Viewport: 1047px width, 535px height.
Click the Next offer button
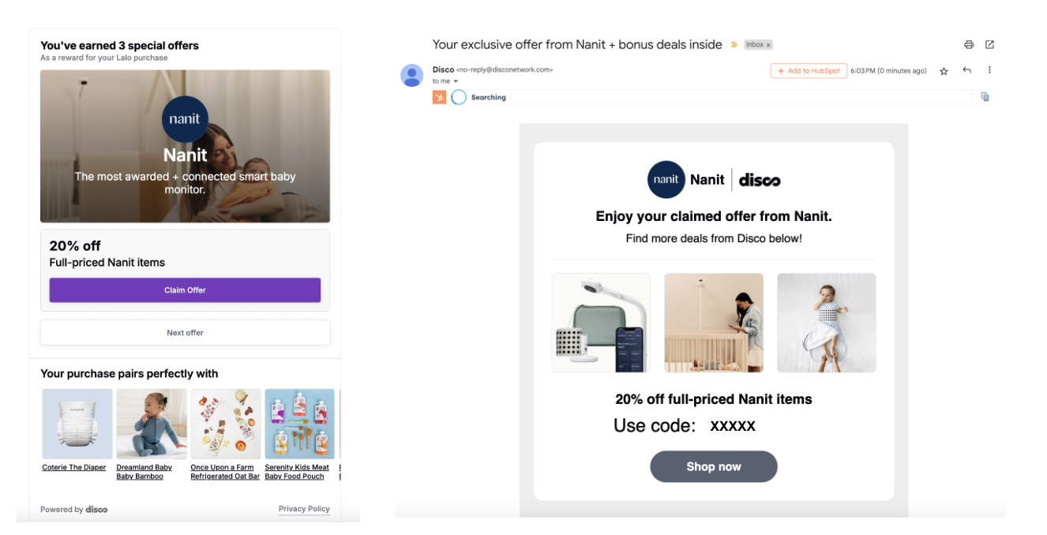(x=185, y=332)
